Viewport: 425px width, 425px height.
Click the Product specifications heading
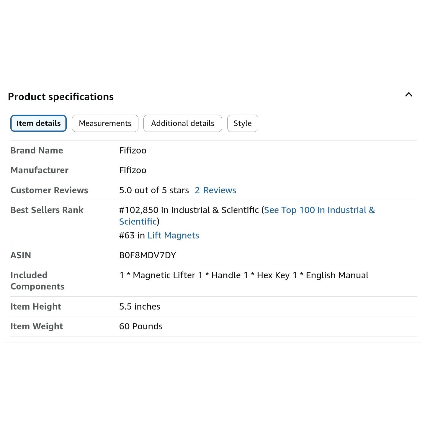pyautogui.click(x=61, y=97)
